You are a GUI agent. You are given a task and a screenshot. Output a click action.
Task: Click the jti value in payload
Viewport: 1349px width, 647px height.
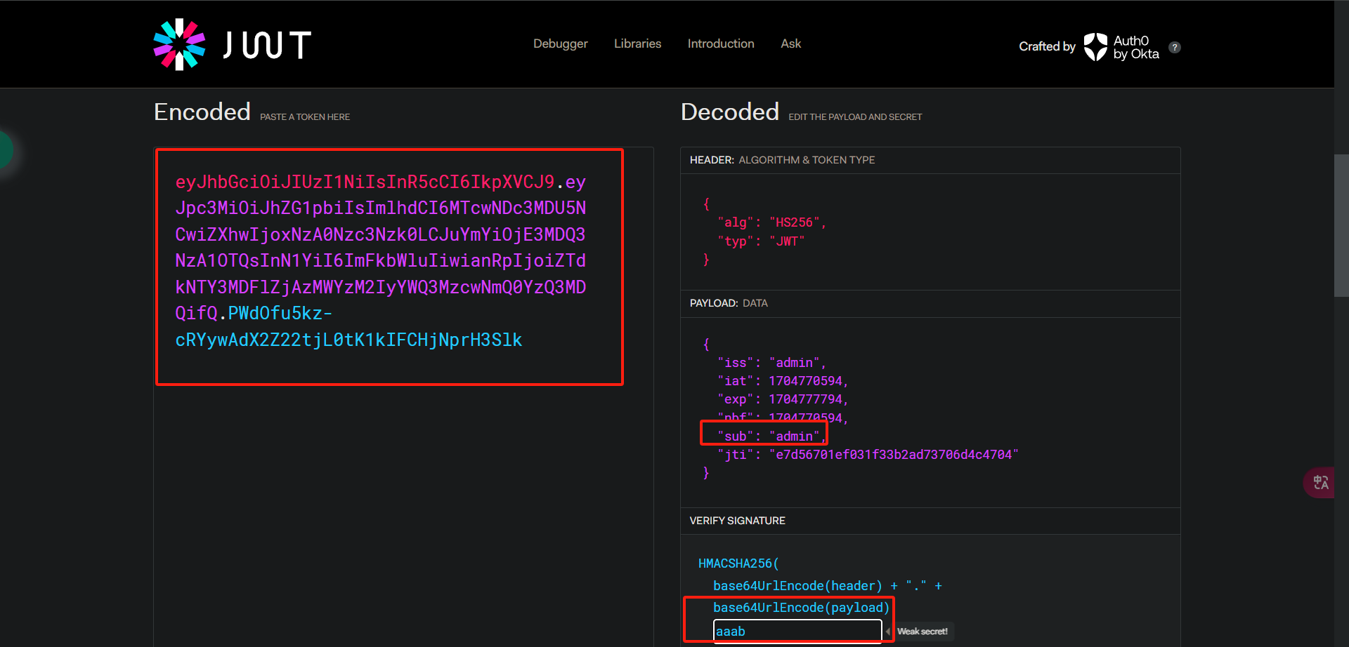click(894, 455)
